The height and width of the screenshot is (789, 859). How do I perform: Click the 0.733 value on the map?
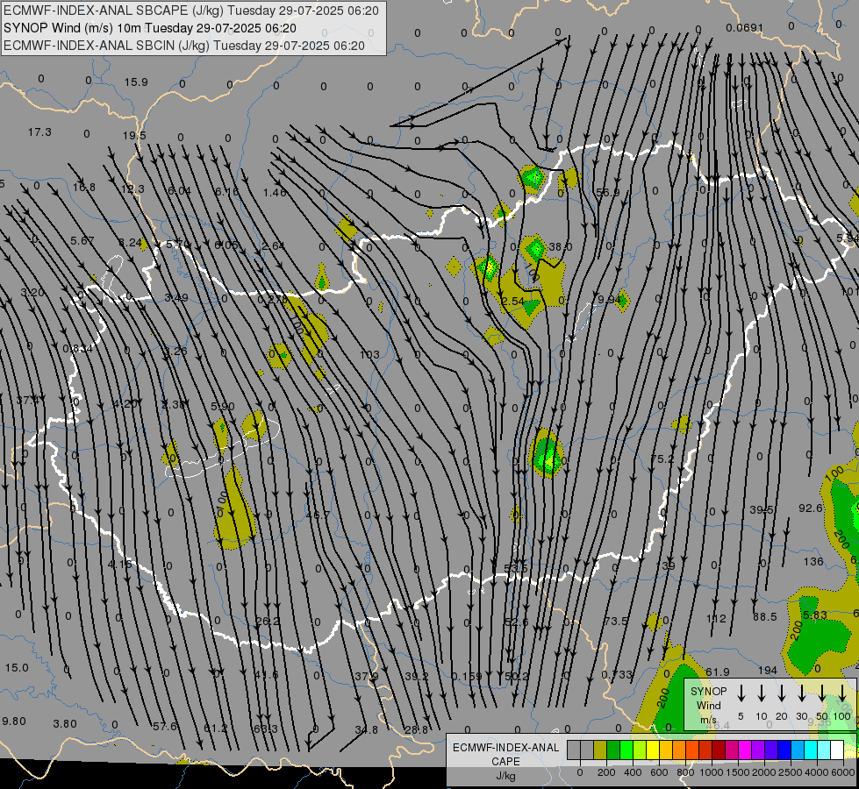(616, 674)
